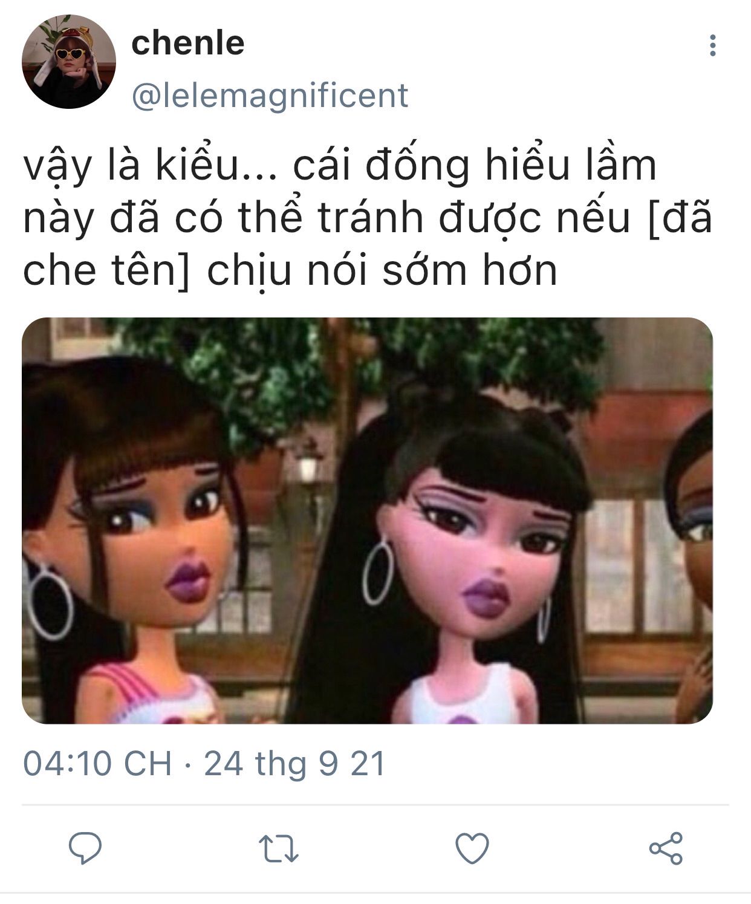Click the tweet's first line starting with vậy là kiểu
751x904 pixels.
click(x=340, y=166)
